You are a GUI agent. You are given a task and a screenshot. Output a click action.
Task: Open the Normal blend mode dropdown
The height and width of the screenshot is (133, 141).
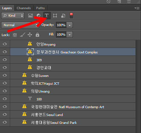pos(20,25)
